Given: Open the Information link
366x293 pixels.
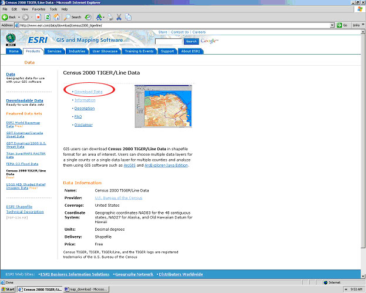Looking at the screenshot, I should click(x=85, y=100).
